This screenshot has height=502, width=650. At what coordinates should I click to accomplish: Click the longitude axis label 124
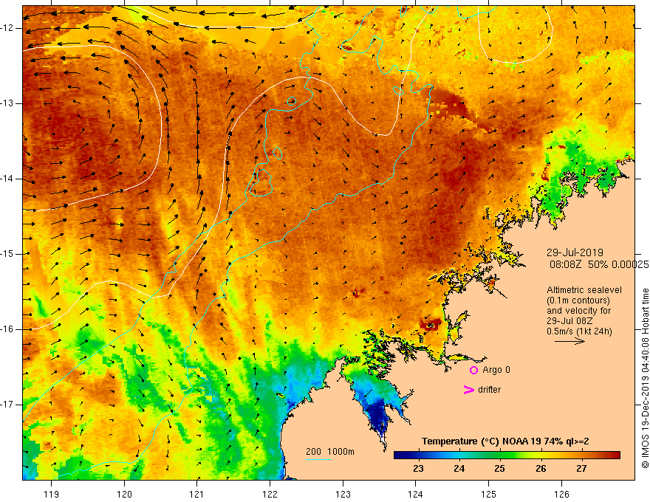416,494
